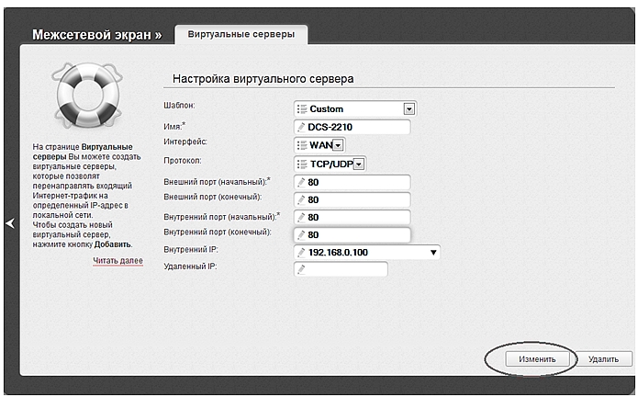Click pencil icon in Имя field
638x397 pixels.
[x=301, y=128]
